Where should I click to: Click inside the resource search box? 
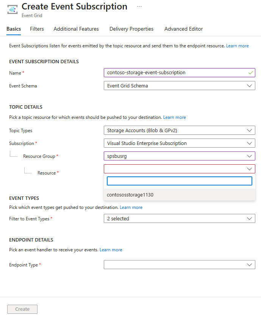tap(179, 181)
